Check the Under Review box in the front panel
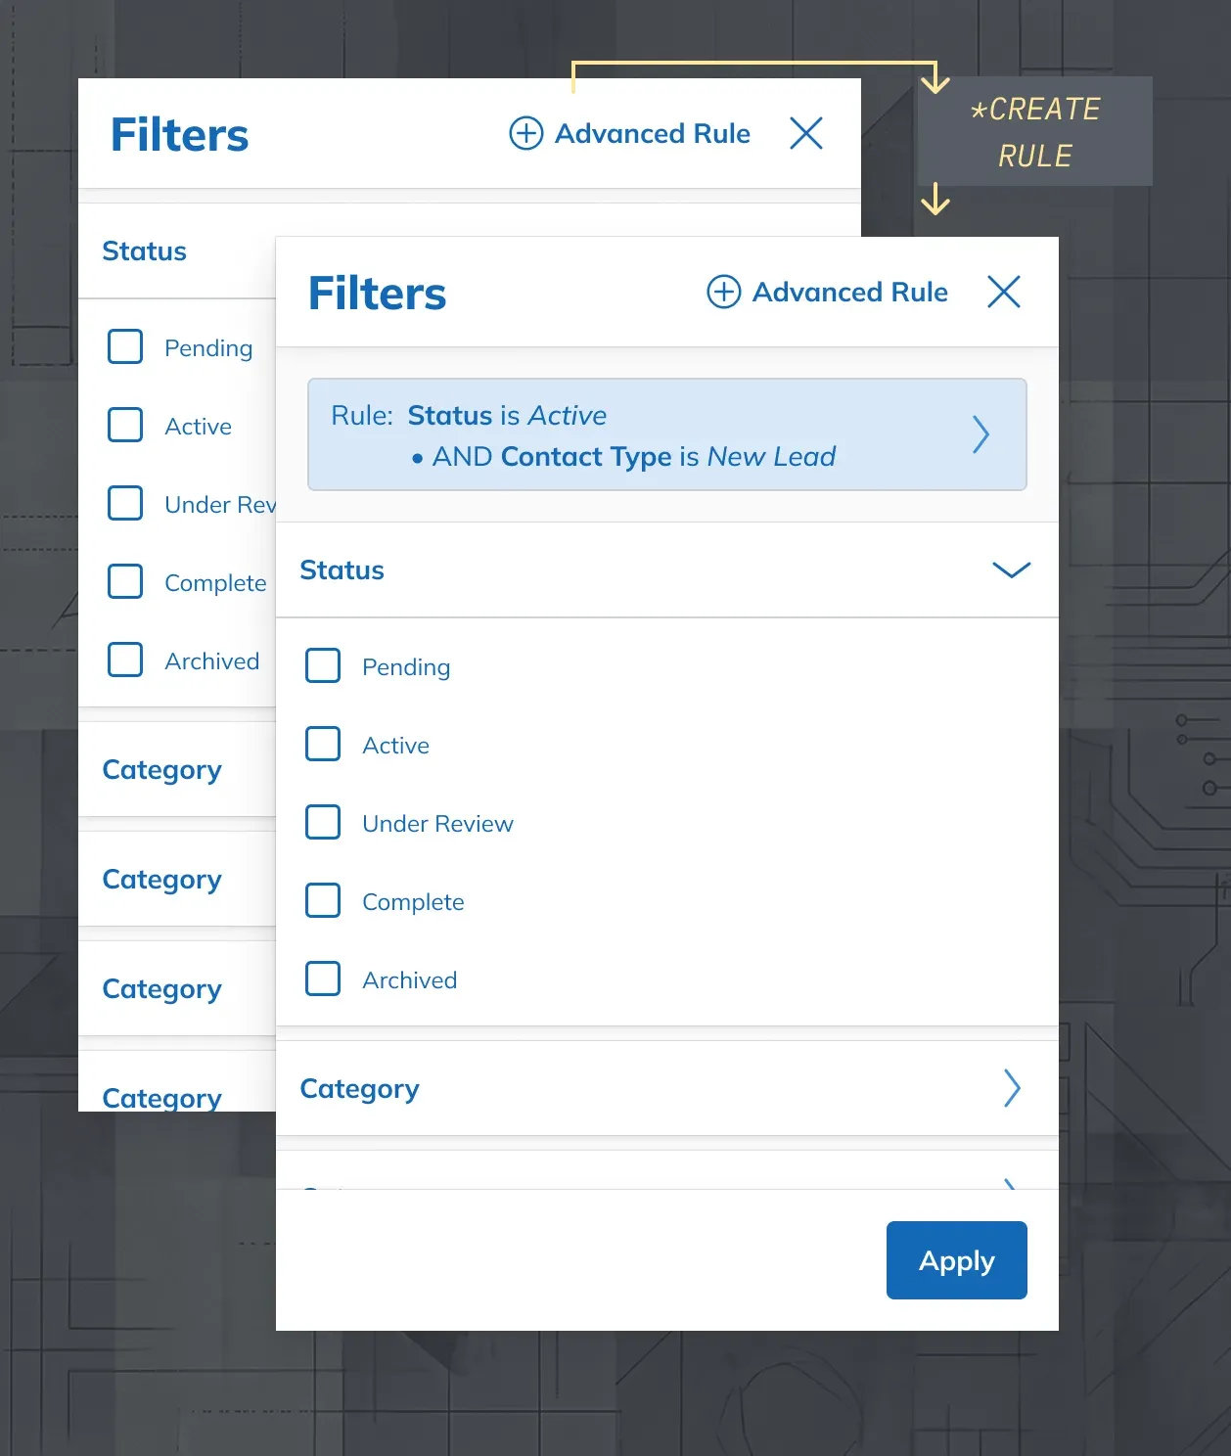The image size is (1231, 1456). (x=323, y=823)
